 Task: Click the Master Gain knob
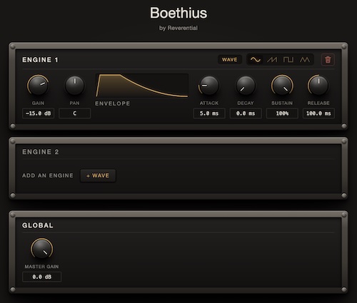pyautogui.click(x=41, y=249)
